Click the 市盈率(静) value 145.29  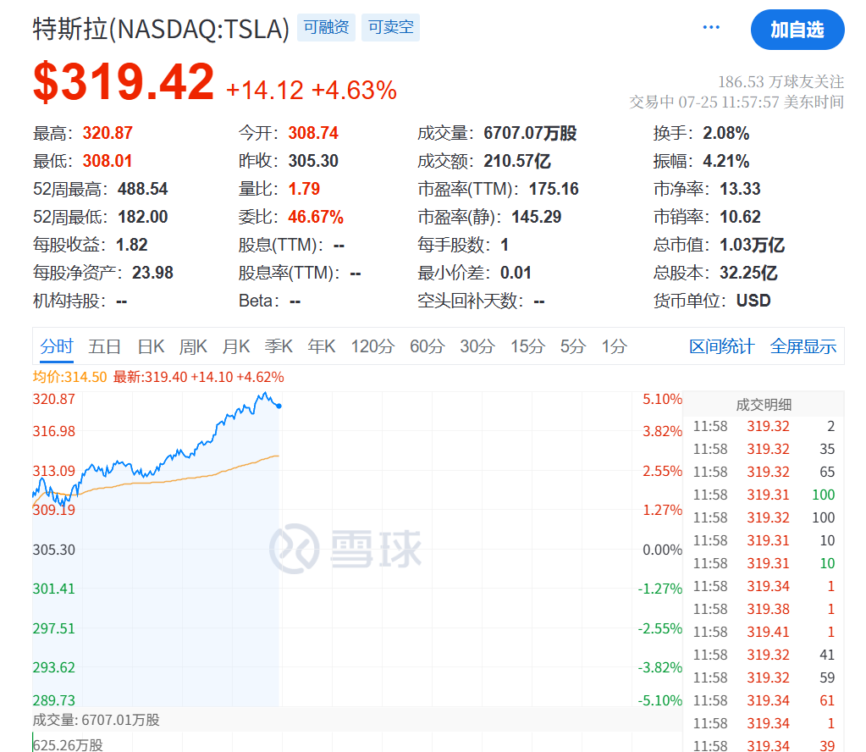click(x=537, y=217)
